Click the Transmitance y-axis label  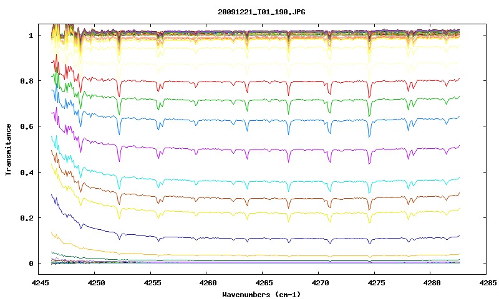click(8, 149)
